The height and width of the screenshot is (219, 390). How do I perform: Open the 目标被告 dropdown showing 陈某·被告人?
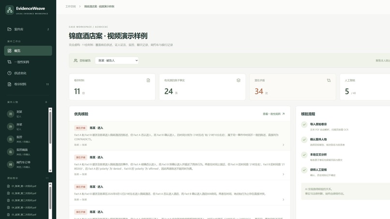(x=117, y=60)
